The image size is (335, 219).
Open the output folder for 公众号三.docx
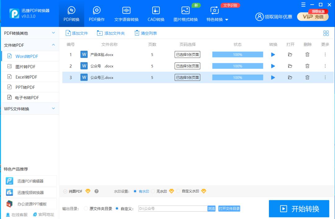(x=290, y=77)
